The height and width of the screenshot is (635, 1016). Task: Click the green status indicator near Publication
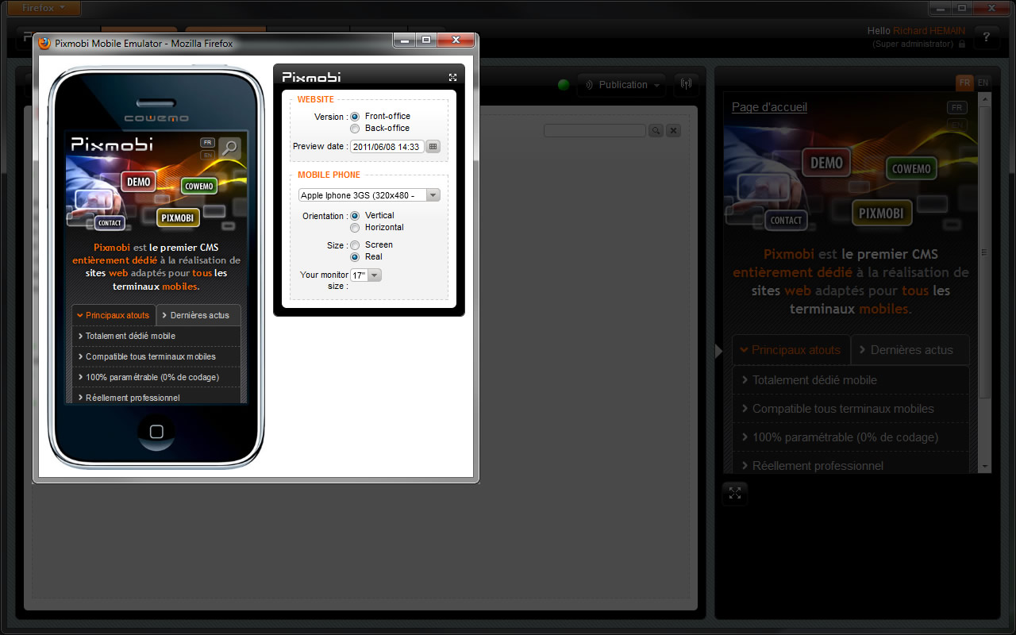pos(564,85)
